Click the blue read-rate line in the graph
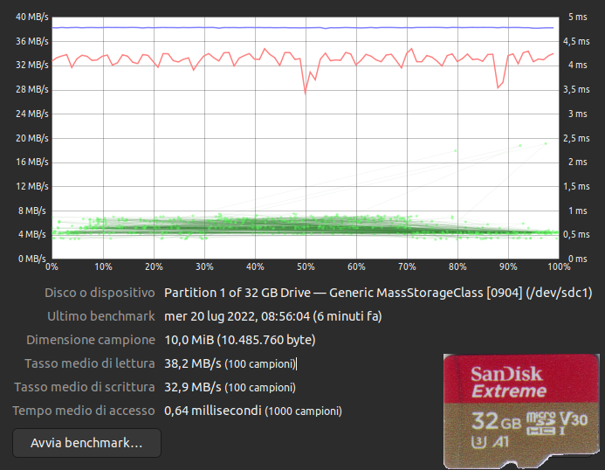Screen dimensions: 605x470 (x=262, y=27)
